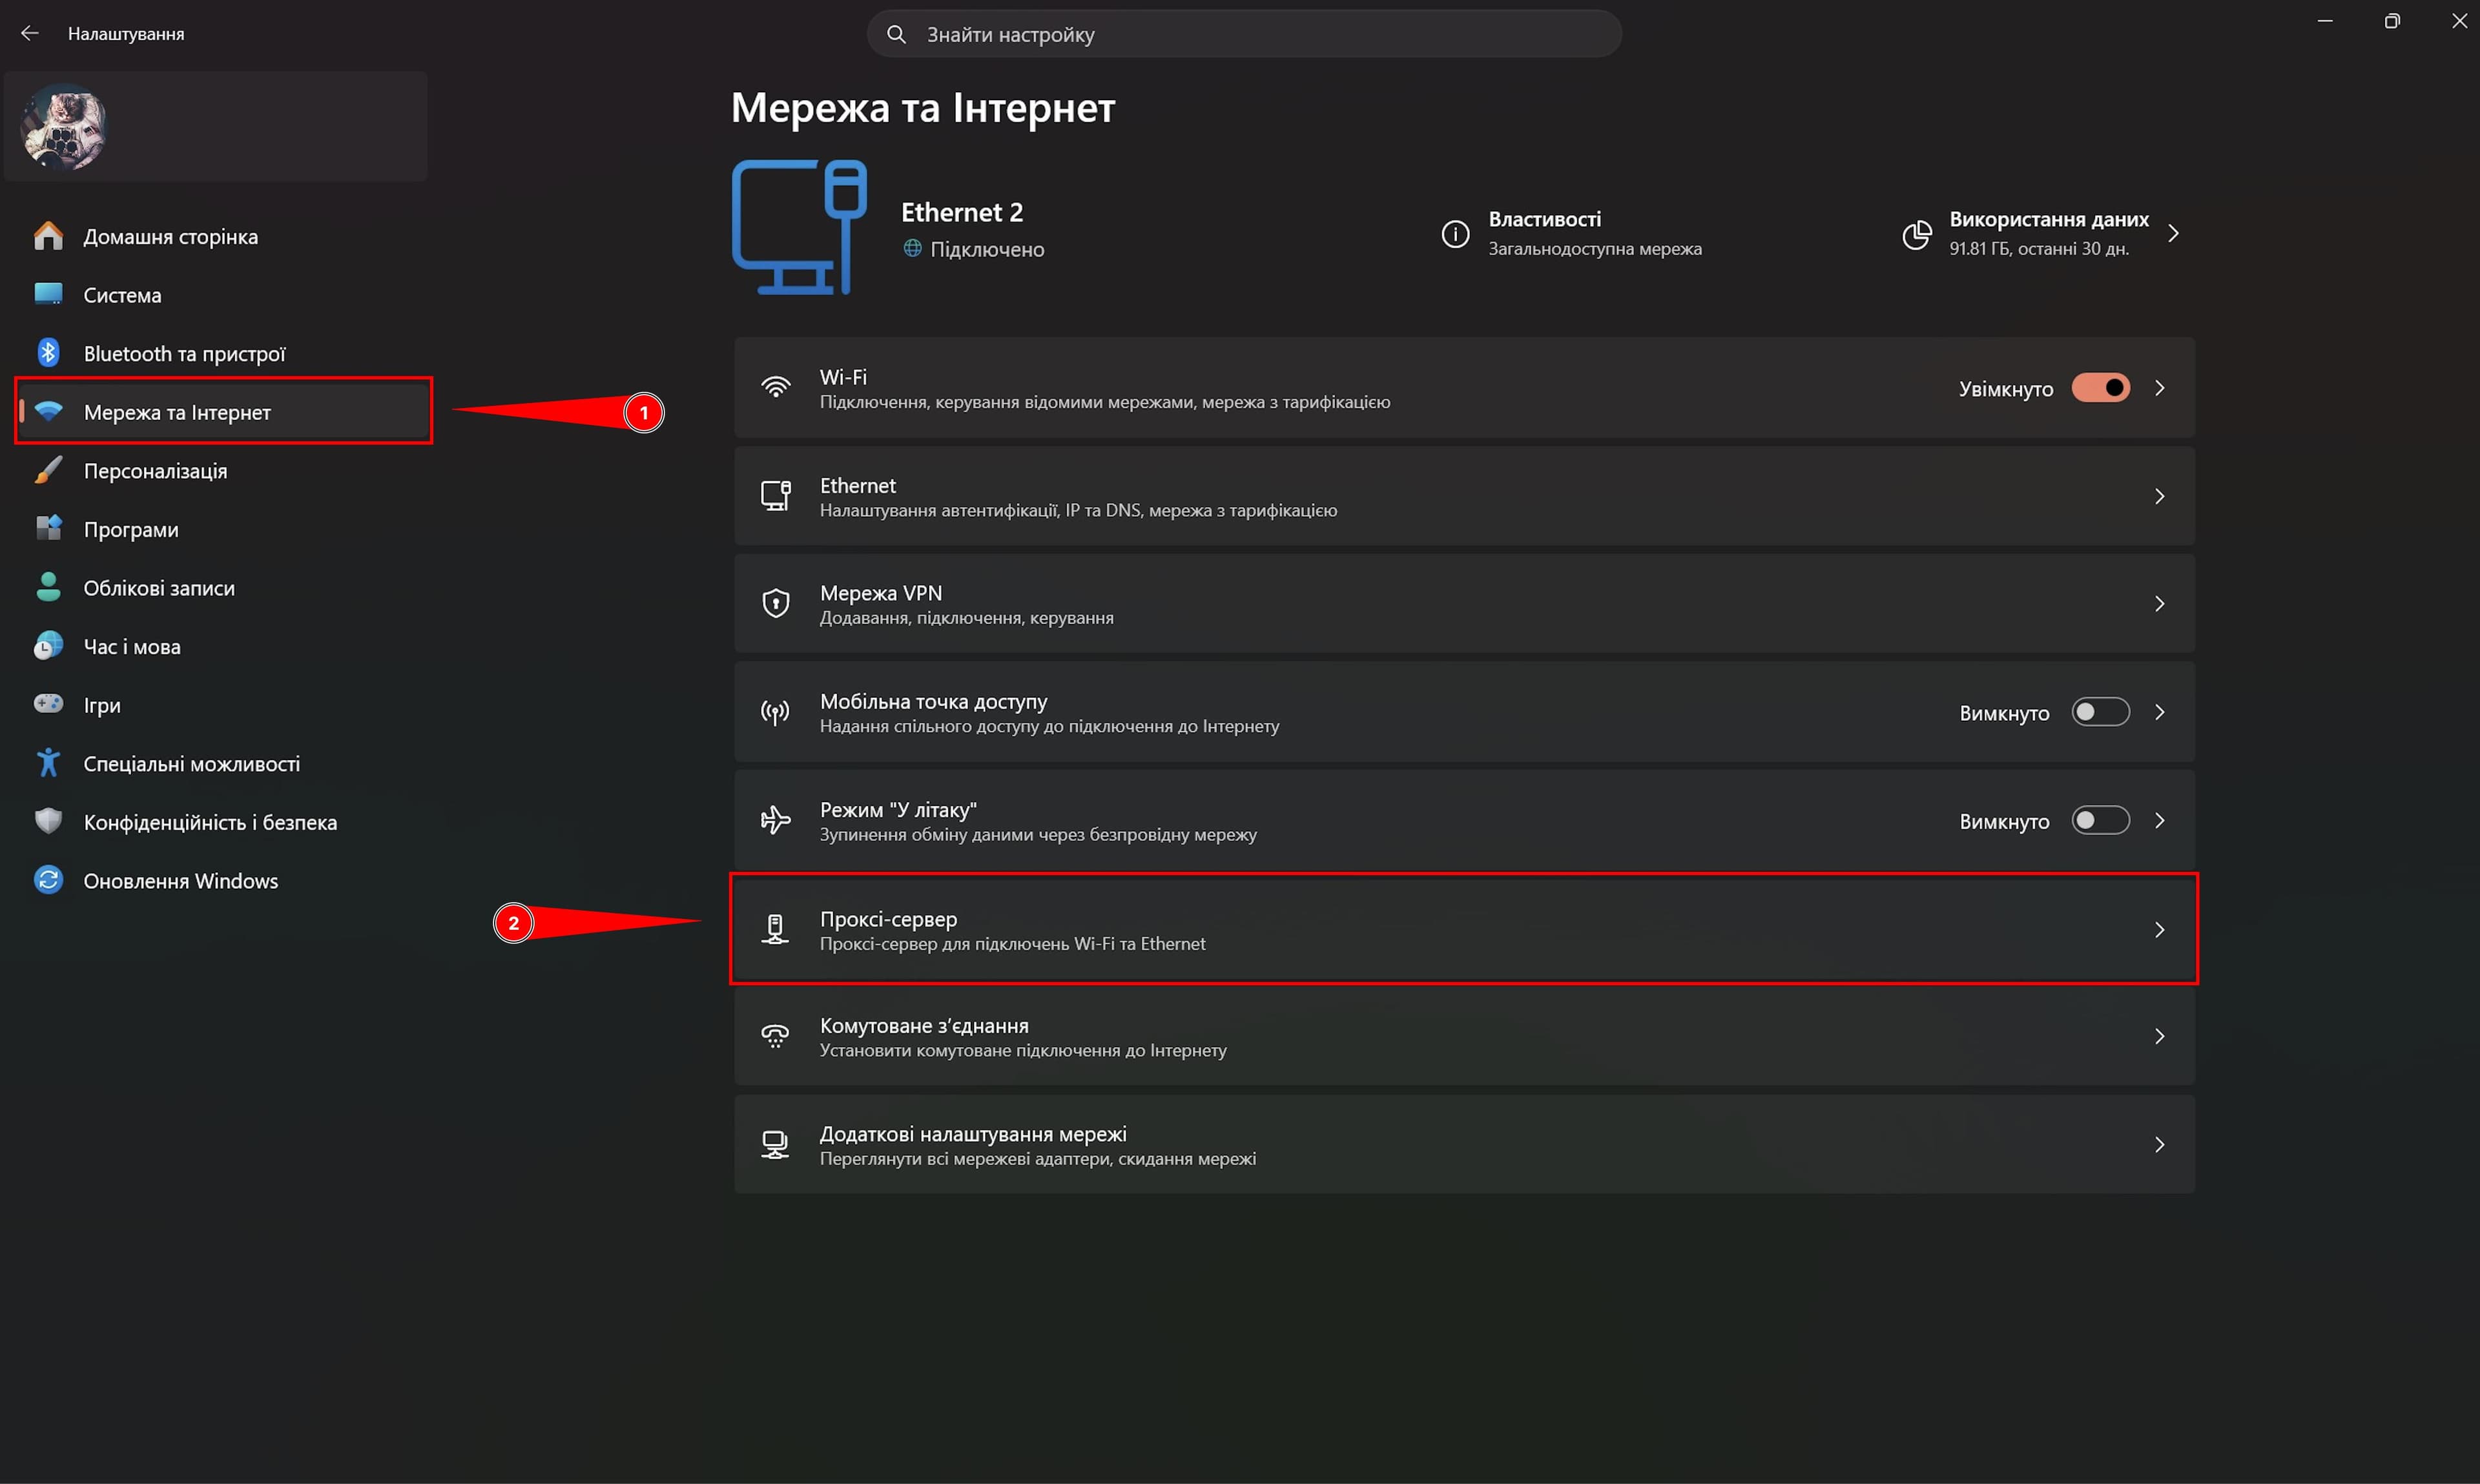
Task: Open Спеціальні можливості section
Action: click(x=222, y=763)
